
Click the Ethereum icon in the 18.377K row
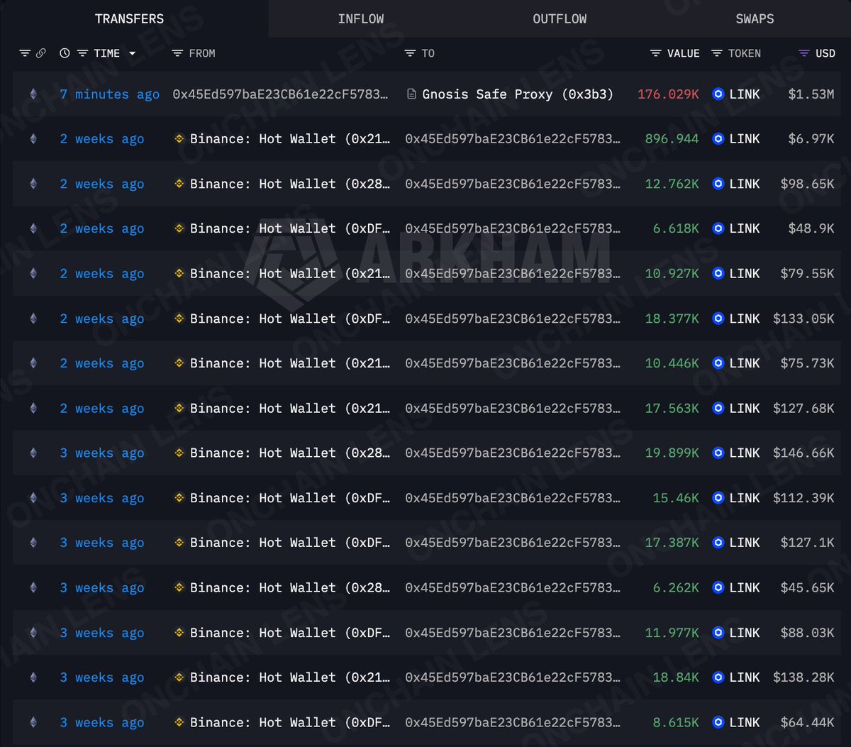[33, 319]
